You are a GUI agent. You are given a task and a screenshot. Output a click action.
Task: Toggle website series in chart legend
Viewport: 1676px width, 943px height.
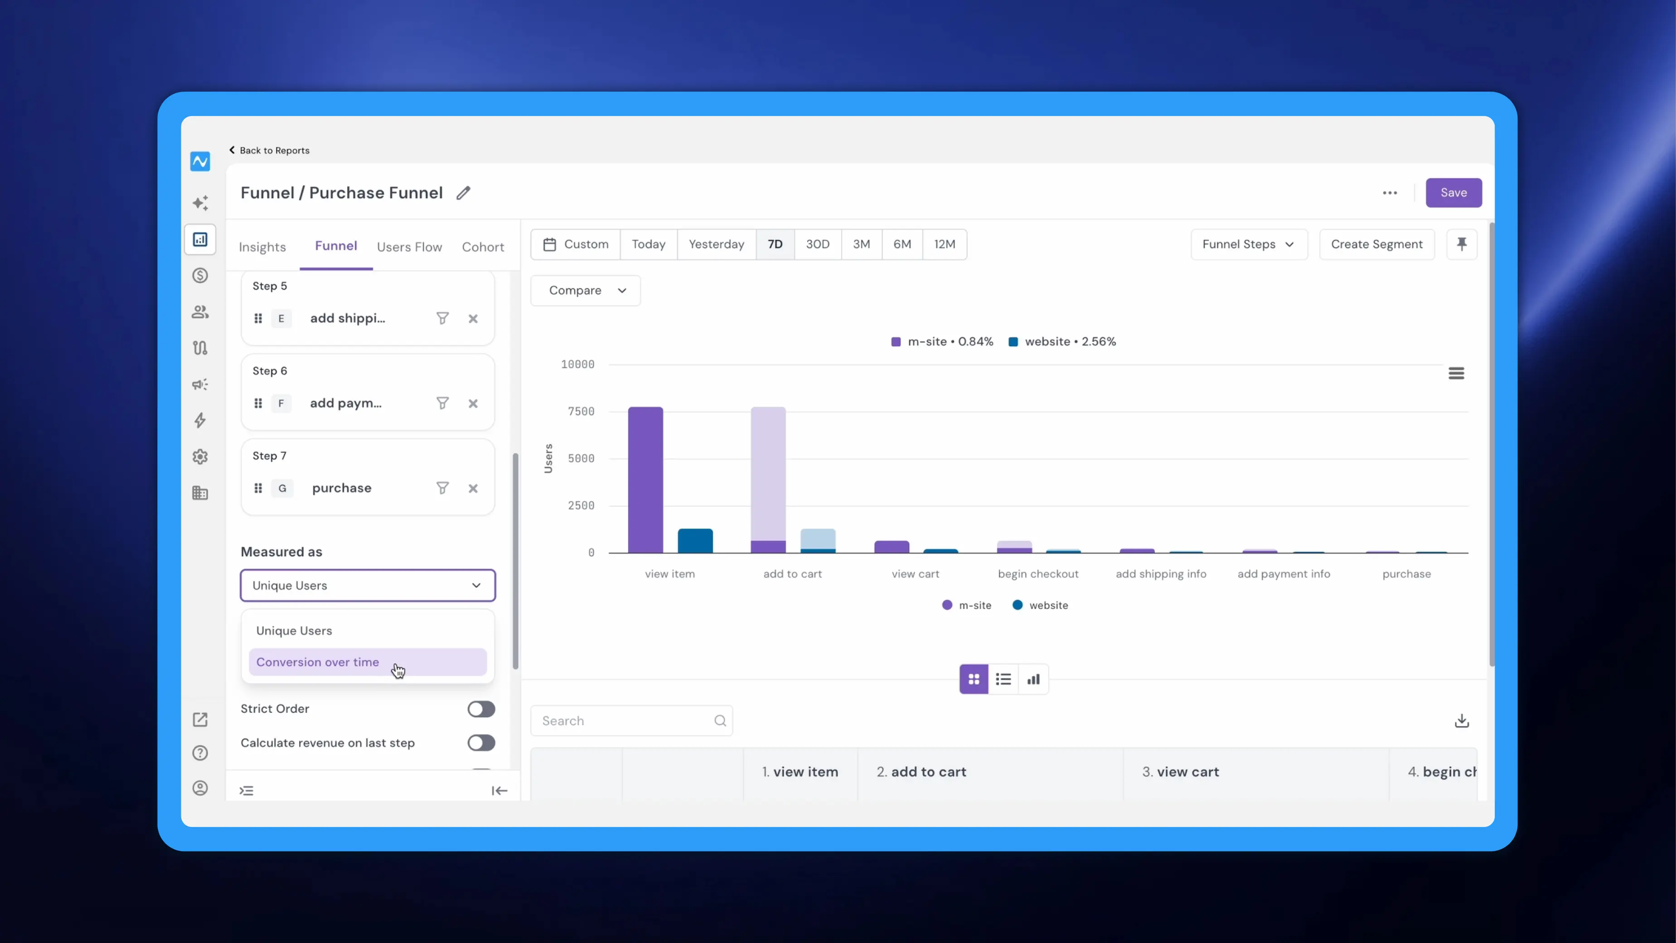tap(1040, 605)
